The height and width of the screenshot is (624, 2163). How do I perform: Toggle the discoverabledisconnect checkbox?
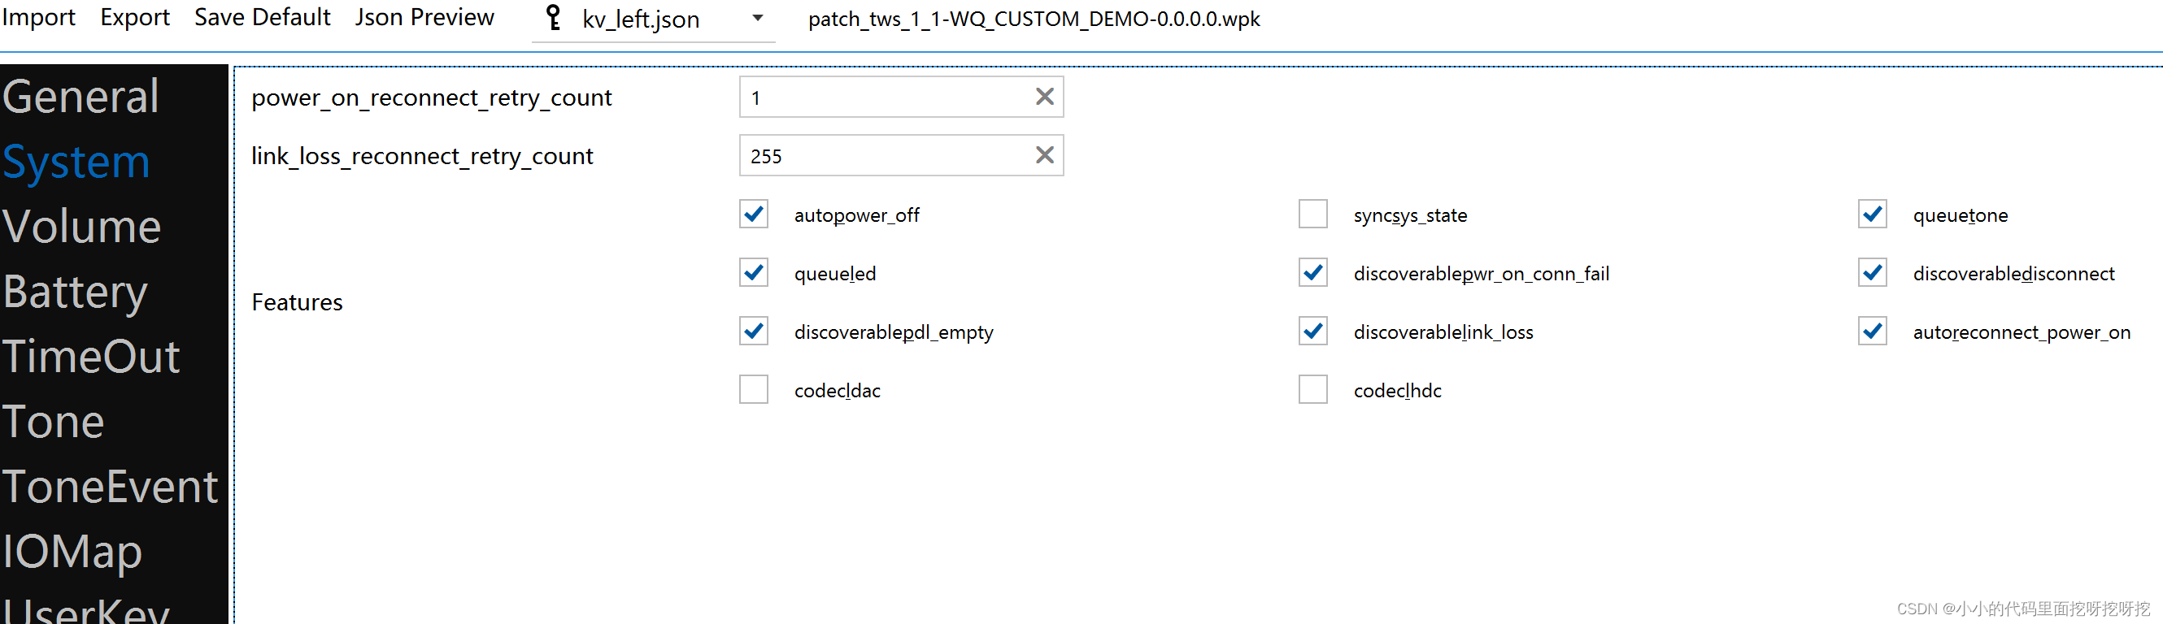[x=1872, y=272]
